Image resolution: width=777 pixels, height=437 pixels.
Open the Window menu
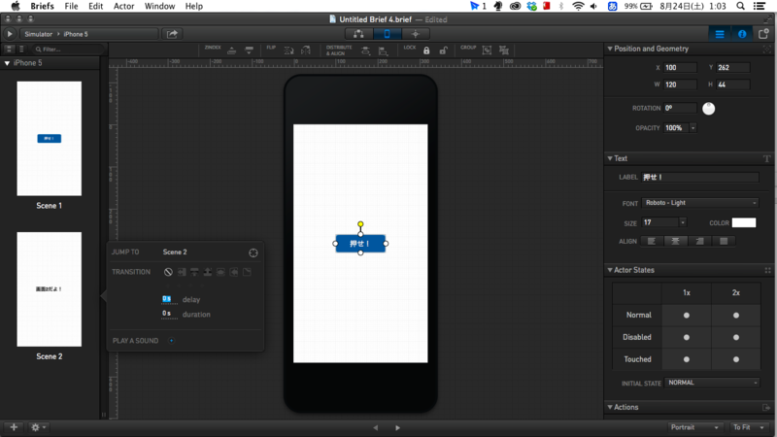pyautogui.click(x=159, y=6)
